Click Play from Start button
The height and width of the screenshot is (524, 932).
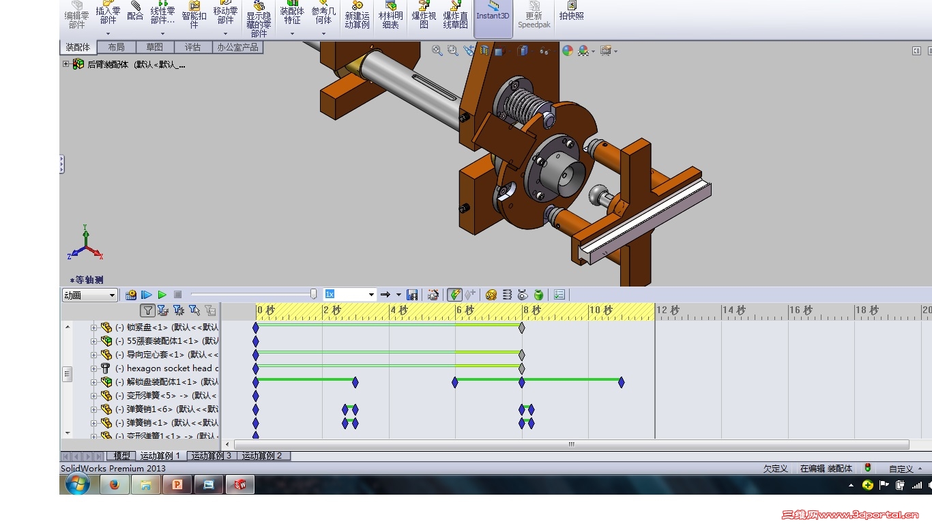click(x=147, y=295)
